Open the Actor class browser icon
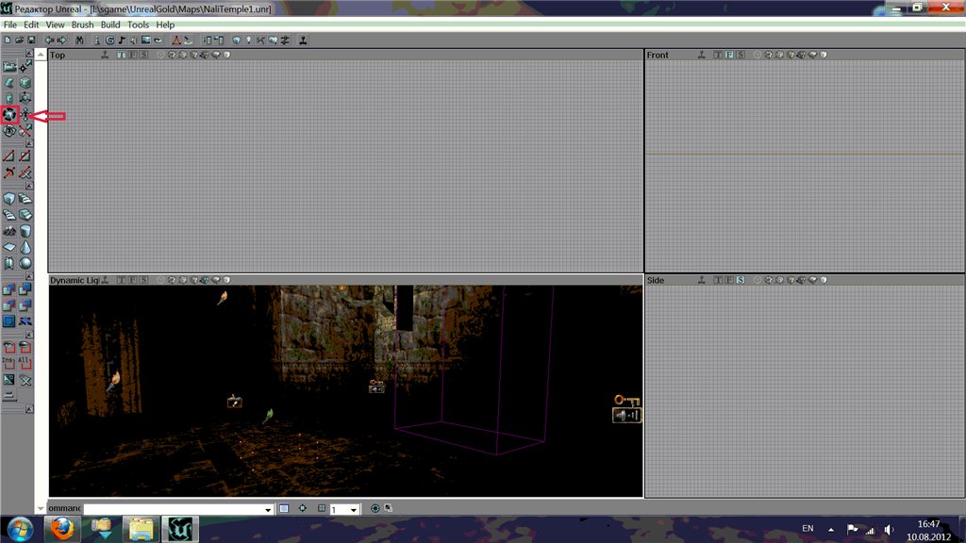966x543 pixels. [97, 40]
